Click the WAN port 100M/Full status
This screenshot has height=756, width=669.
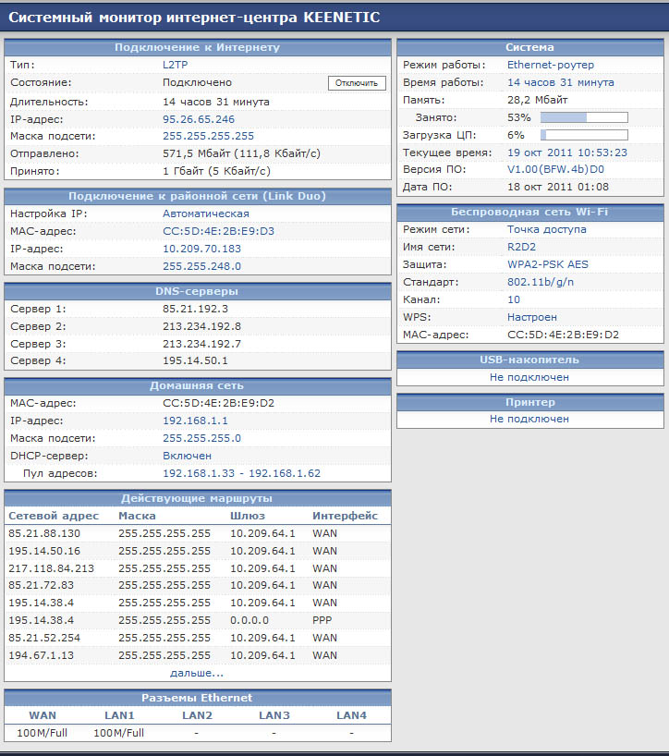coord(42,733)
